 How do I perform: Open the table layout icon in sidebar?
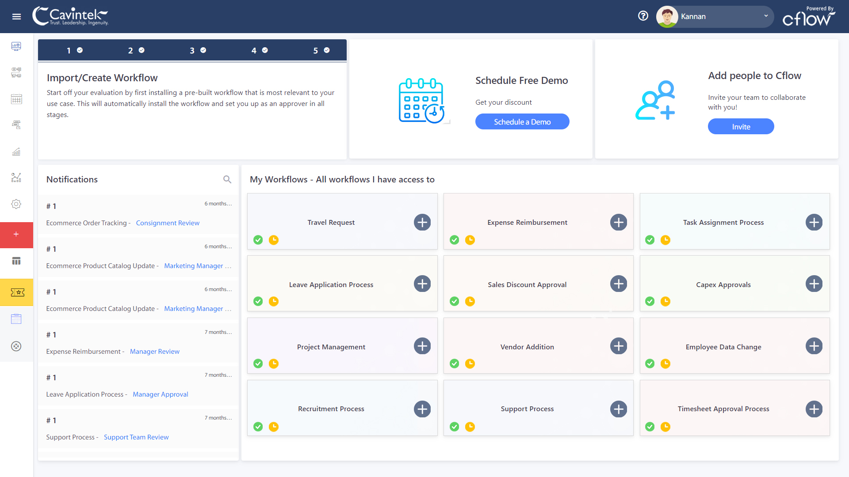click(16, 261)
